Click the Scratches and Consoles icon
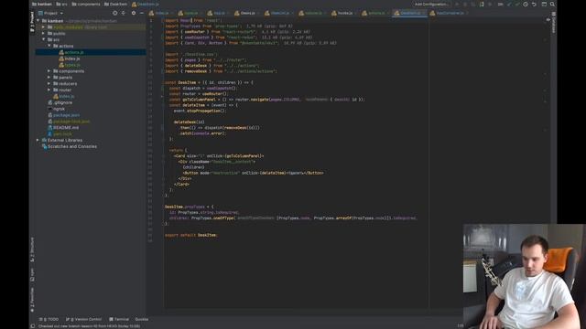 [x=45, y=146]
